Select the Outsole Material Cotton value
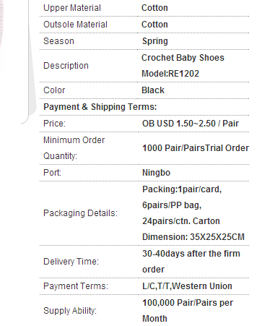 click(x=154, y=25)
